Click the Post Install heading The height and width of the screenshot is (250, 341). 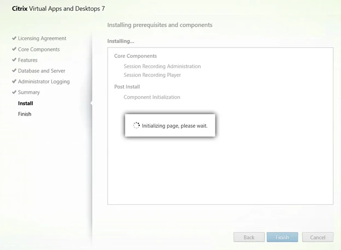click(127, 87)
